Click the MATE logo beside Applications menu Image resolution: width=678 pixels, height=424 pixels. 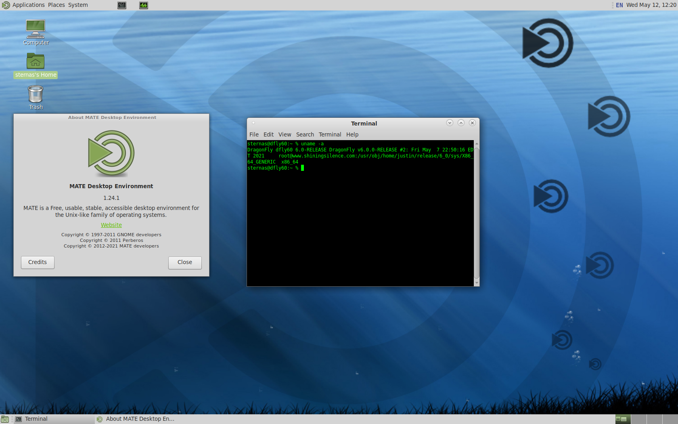(x=6, y=5)
